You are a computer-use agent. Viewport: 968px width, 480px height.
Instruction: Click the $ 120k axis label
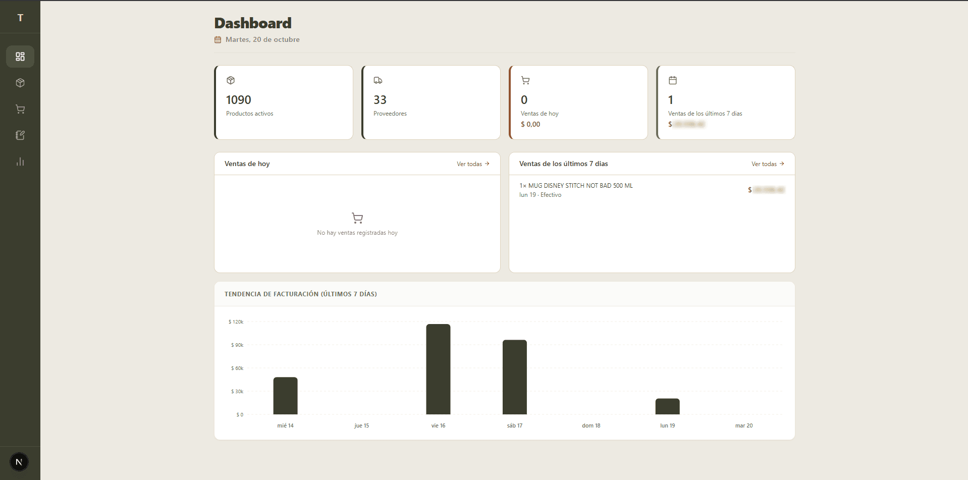[x=236, y=322]
